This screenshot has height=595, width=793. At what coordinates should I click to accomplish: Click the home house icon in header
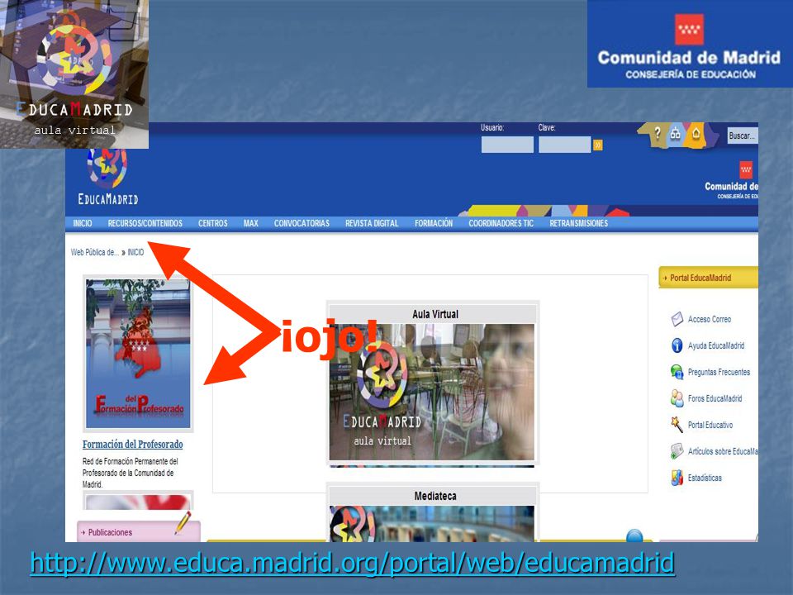(696, 134)
